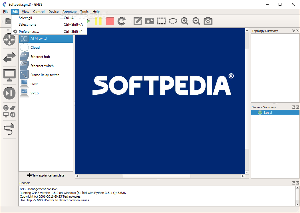Open the Tools menu
300x213 pixels.
pos(84,12)
